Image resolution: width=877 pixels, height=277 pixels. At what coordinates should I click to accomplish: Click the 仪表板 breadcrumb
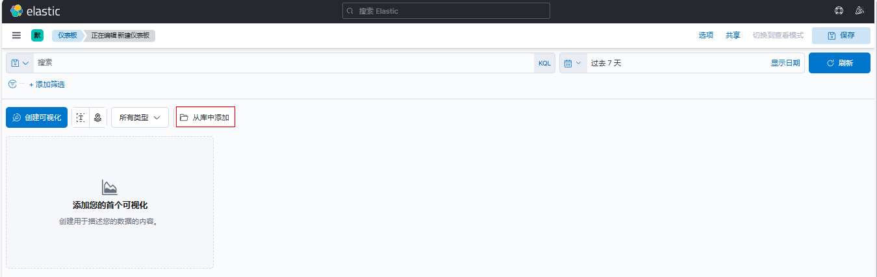(67, 35)
